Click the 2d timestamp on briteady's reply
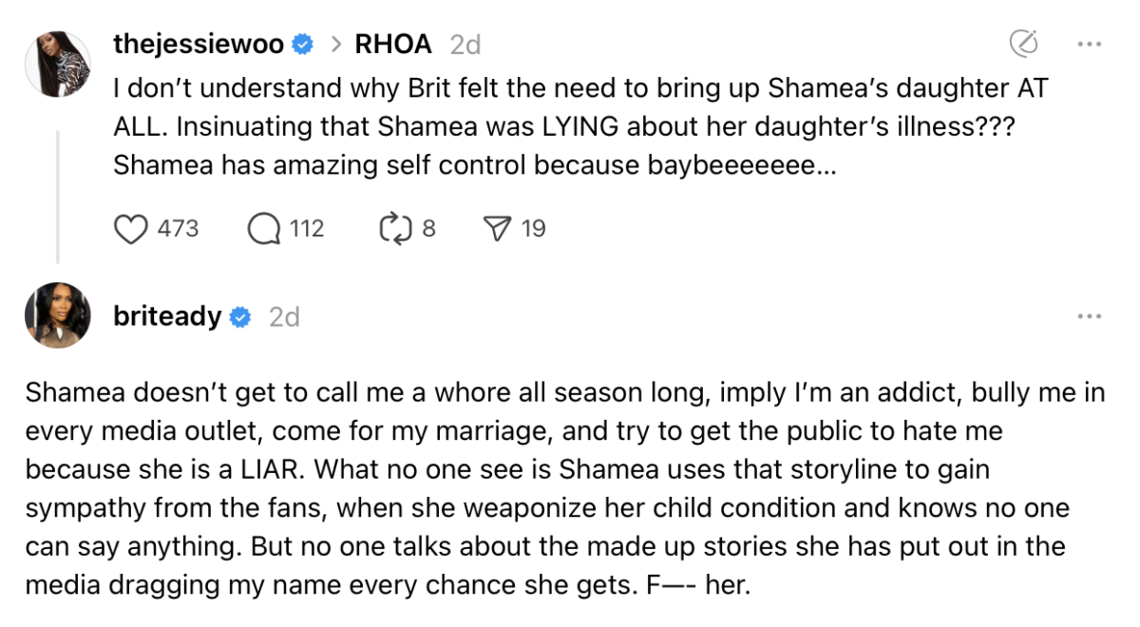 click(284, 317)
